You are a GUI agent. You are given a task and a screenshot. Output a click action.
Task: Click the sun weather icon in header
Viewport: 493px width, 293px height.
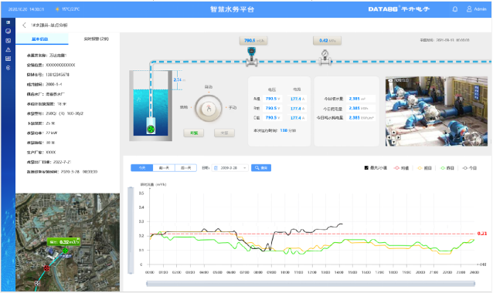point(57,9)
